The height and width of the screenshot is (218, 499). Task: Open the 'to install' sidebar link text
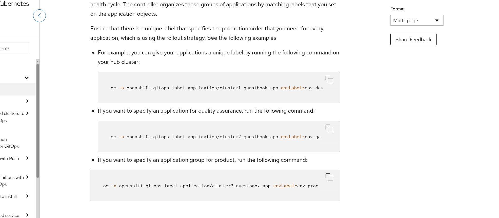coord(9,196)
